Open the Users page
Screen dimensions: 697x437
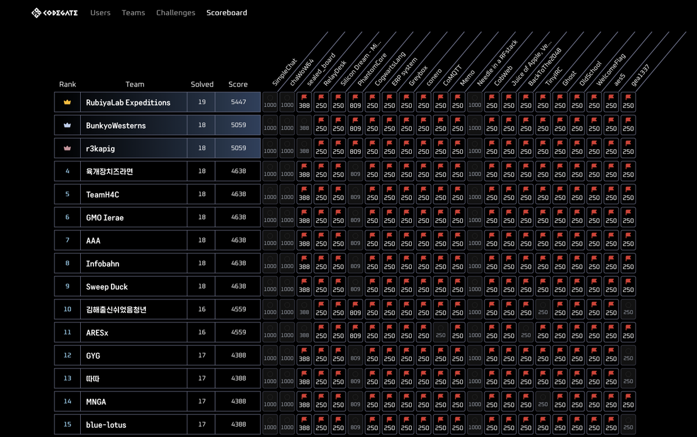[x=100, y=13]
